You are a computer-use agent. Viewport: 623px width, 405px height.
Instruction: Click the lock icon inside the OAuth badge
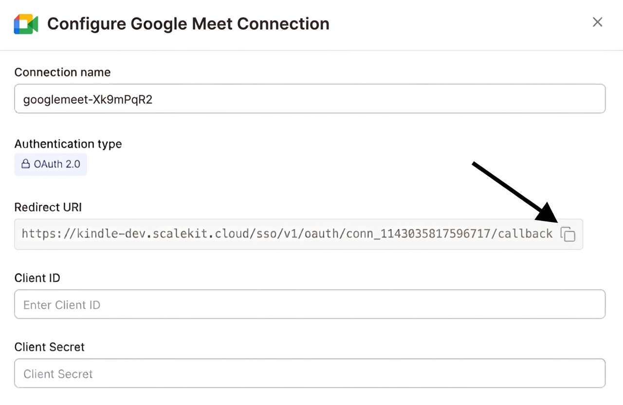coord(25,164)
